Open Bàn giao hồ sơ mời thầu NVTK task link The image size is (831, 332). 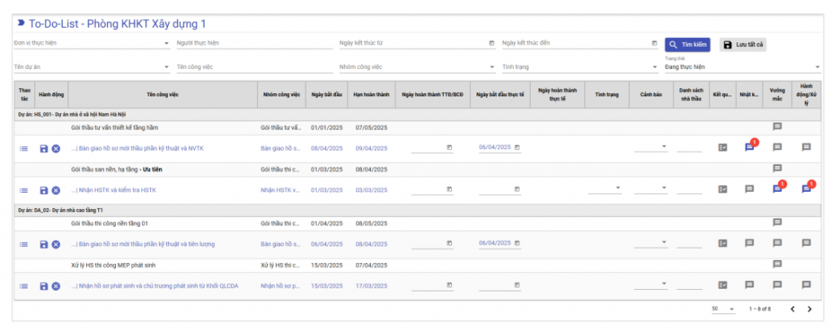[136, 148]
